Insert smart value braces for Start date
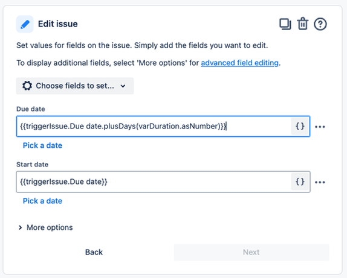This screenshot has width=347, height=278. coord(300,182)
